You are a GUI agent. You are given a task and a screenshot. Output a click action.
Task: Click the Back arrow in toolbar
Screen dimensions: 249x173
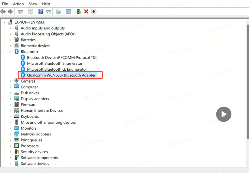coord(3,12)
